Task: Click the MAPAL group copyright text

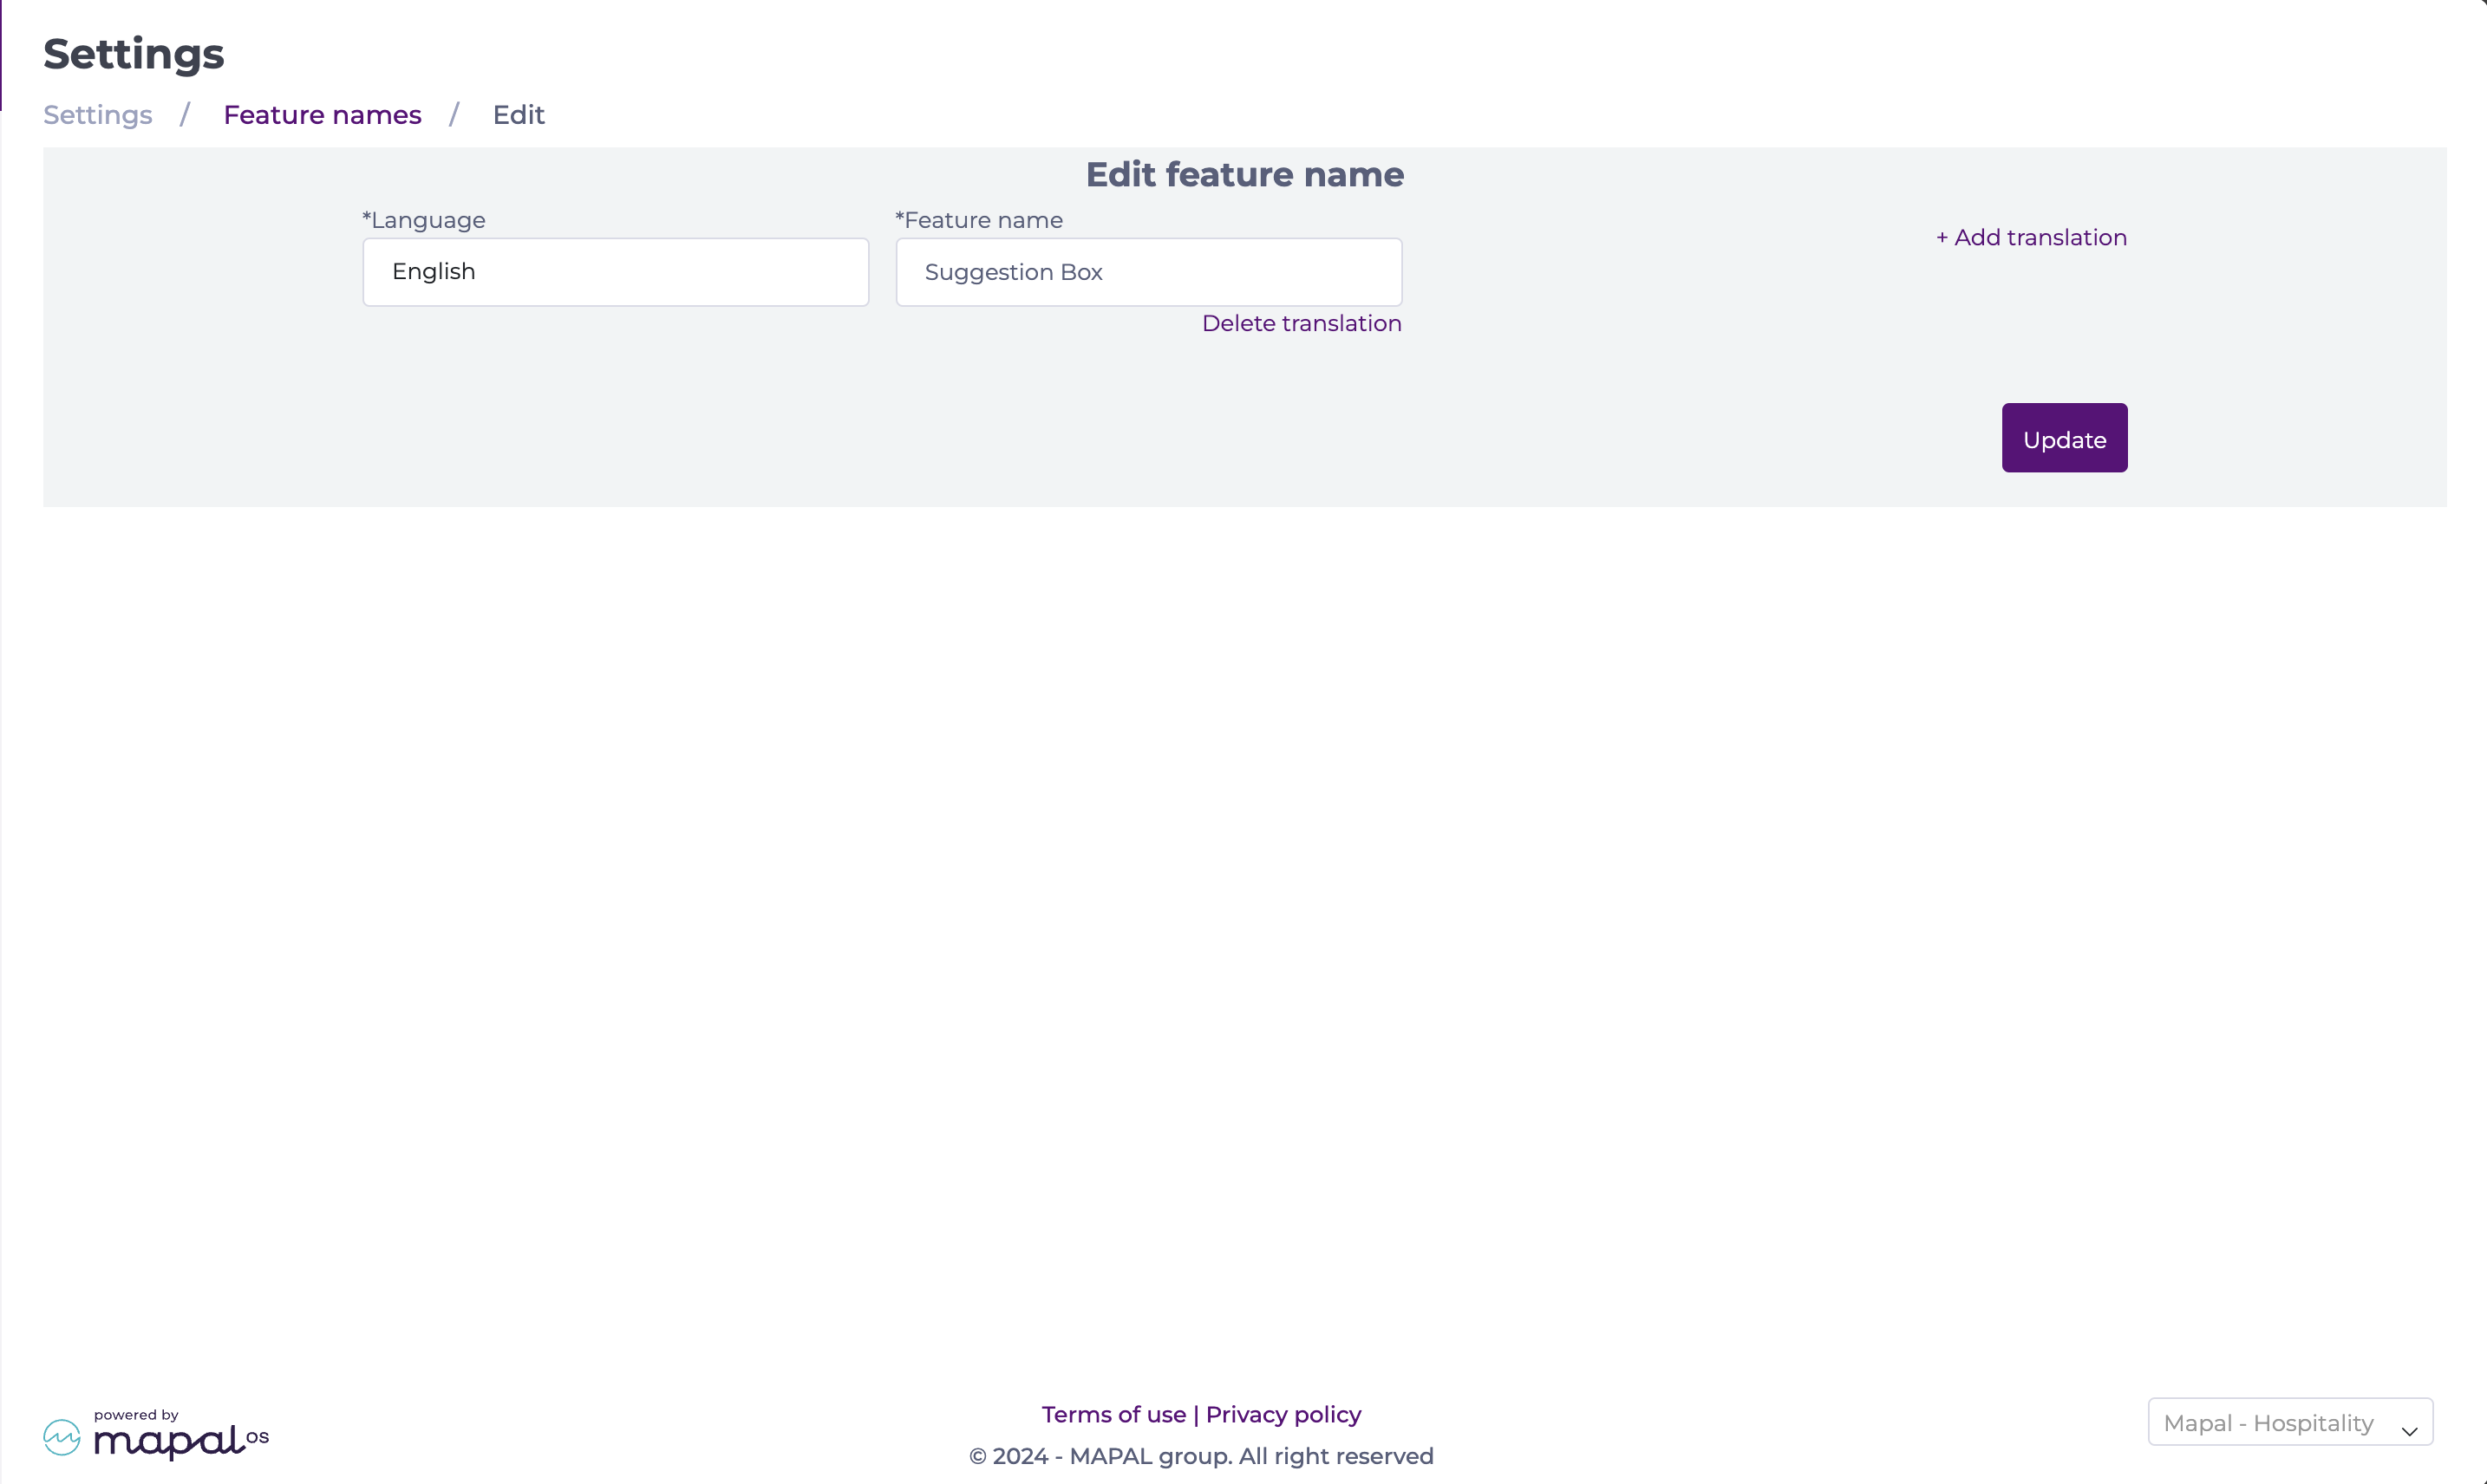Action: point(1200,1456)
